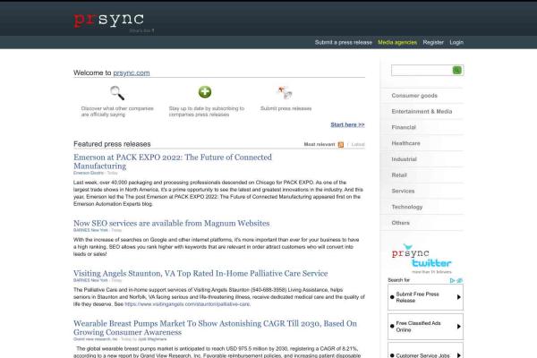Click arrow beside Free Classified Ads Online
The width and height of the screenshot is (537, 358).
(458, 327)
